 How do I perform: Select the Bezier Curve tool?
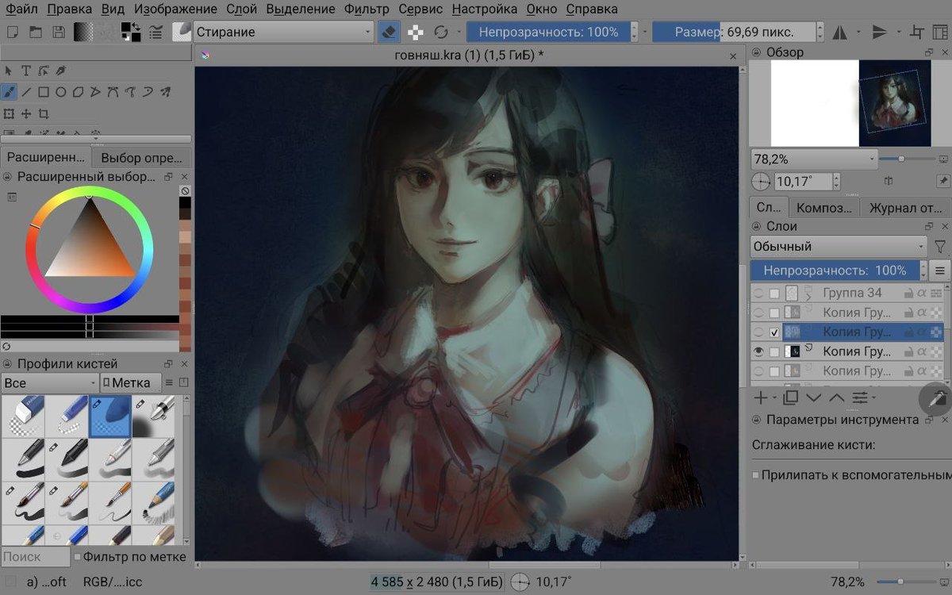(x=113, y=92)
